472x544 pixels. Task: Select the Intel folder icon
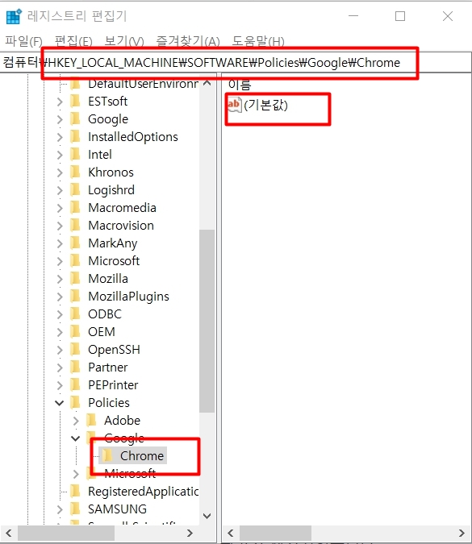coord(75,155)
